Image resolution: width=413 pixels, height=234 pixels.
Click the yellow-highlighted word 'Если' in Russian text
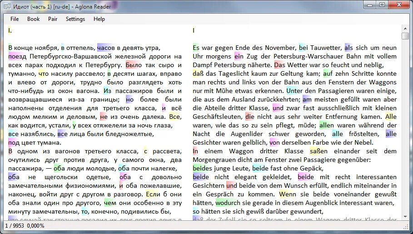(x=153, y=194)
